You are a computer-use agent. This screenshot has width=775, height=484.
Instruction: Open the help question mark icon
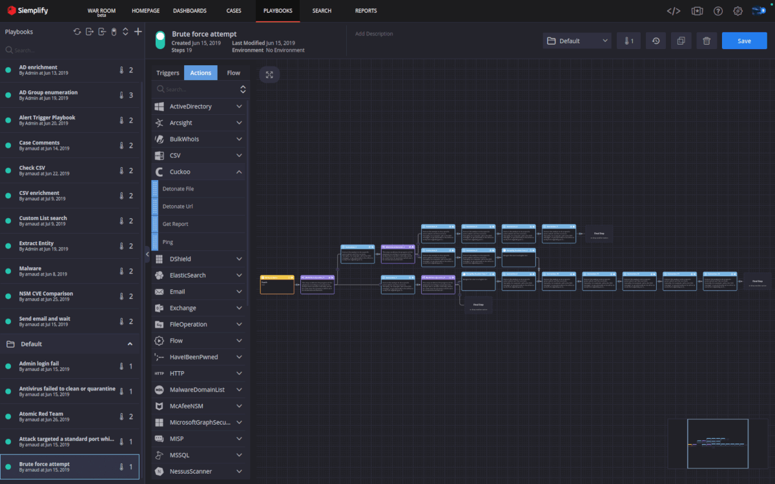click(718, 11)
